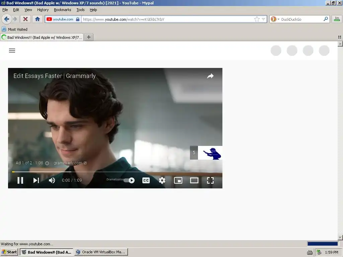Go back with the back arrow button
This screenshot has height=257, width=343.
pos(7,19)
